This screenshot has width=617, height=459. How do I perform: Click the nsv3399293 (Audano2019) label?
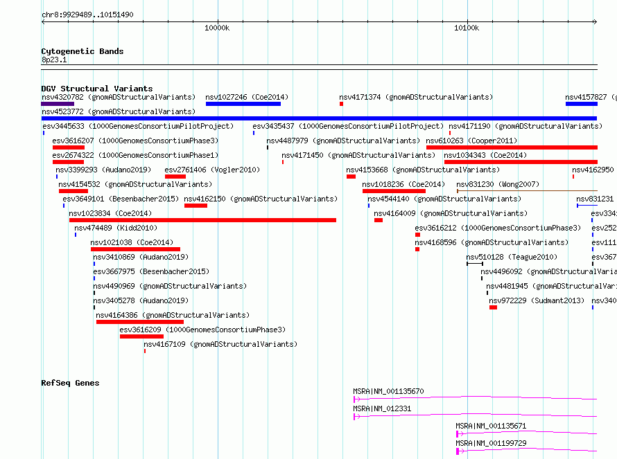[103, 170]
